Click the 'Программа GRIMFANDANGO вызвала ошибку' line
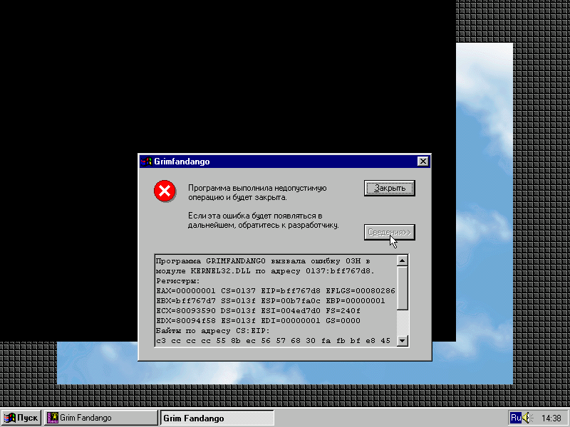Image resolution: width=570 pixels, height=427 pixels. [x=263, y=261]
